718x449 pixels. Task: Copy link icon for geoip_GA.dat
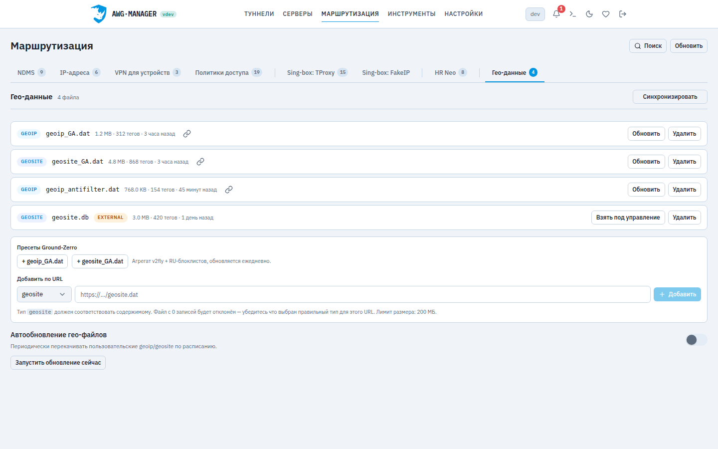tap(187, 134)
